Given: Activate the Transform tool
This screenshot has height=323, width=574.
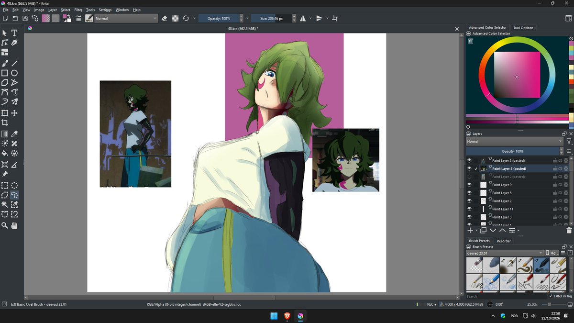Looking at the screenshot, I should click(5, 113).
